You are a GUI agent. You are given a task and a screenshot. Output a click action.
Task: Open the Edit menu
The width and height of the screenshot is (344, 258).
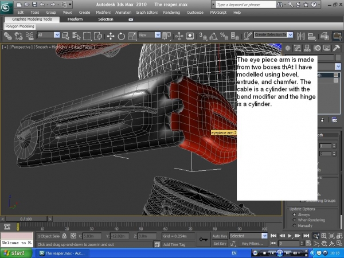pyautogui.click(x=21, y=13)
